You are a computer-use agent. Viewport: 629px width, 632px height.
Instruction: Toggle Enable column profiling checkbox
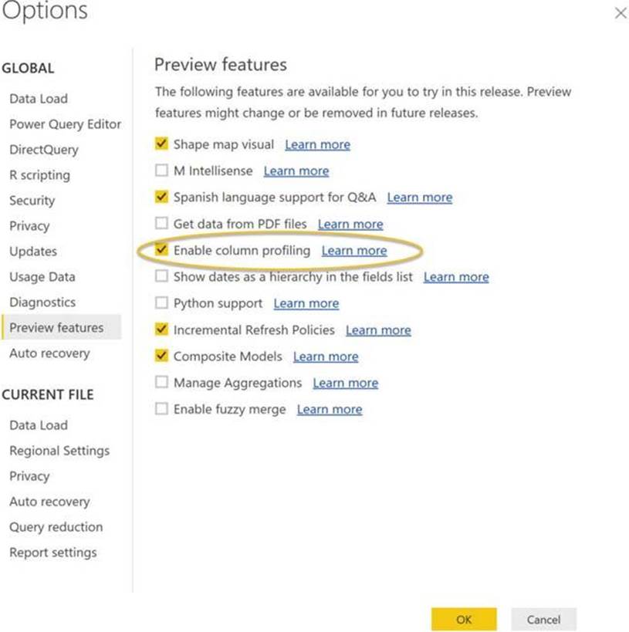pyautogui.click(x=161, y=250)
